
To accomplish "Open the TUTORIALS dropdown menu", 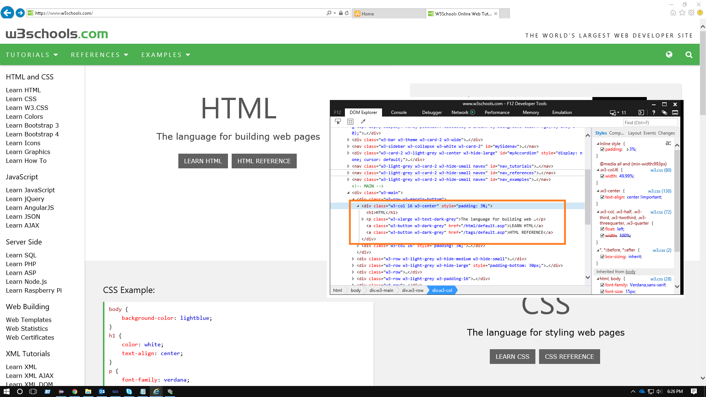I will click(32, 55).
